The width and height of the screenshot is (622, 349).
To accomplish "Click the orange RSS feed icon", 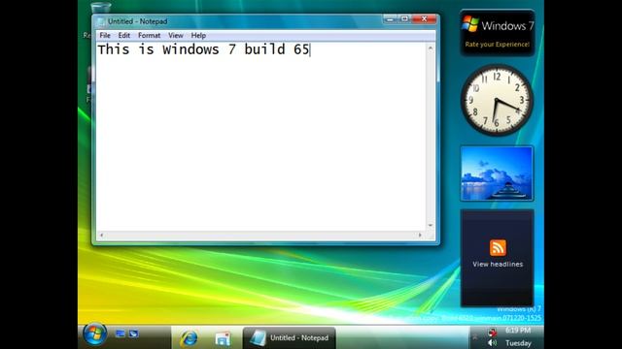I will tap(498, 248).
